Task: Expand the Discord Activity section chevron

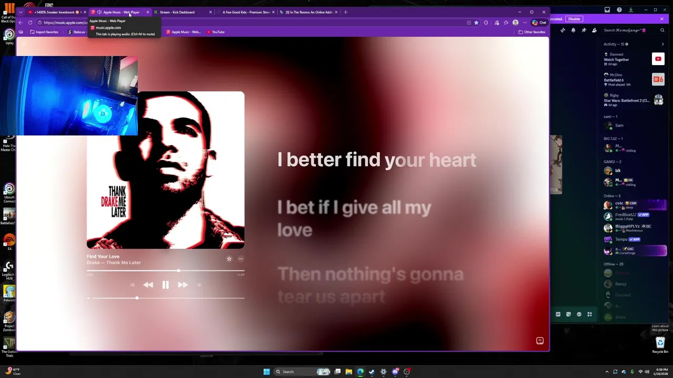Action: [662, 44]
